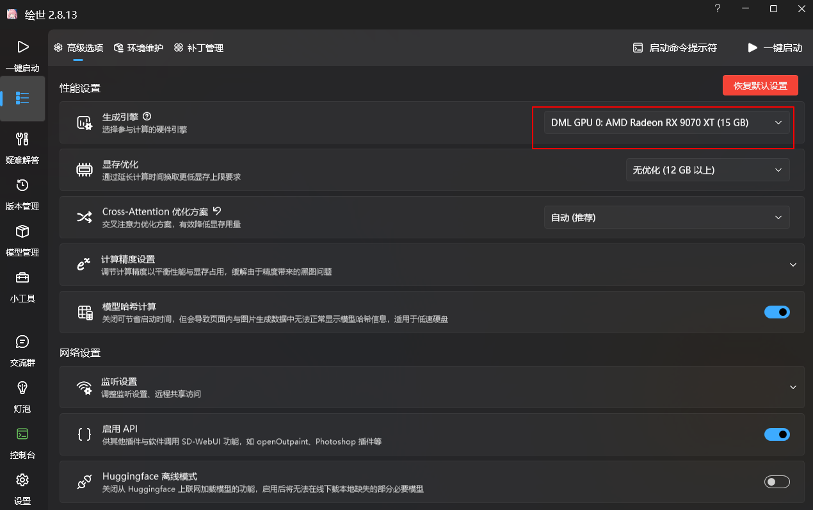Switch to the 补丁管理 tab

point(198,48)
